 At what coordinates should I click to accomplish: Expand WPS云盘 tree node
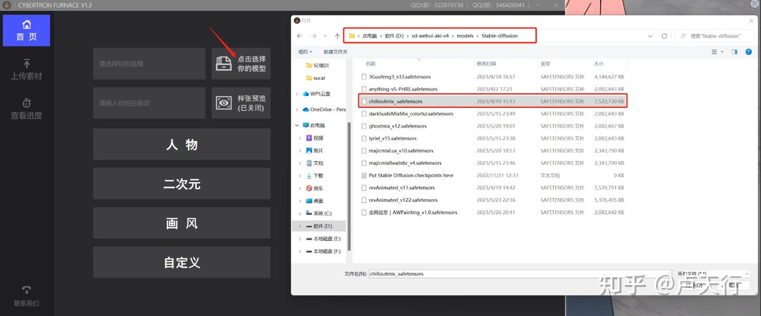(297, 94)
